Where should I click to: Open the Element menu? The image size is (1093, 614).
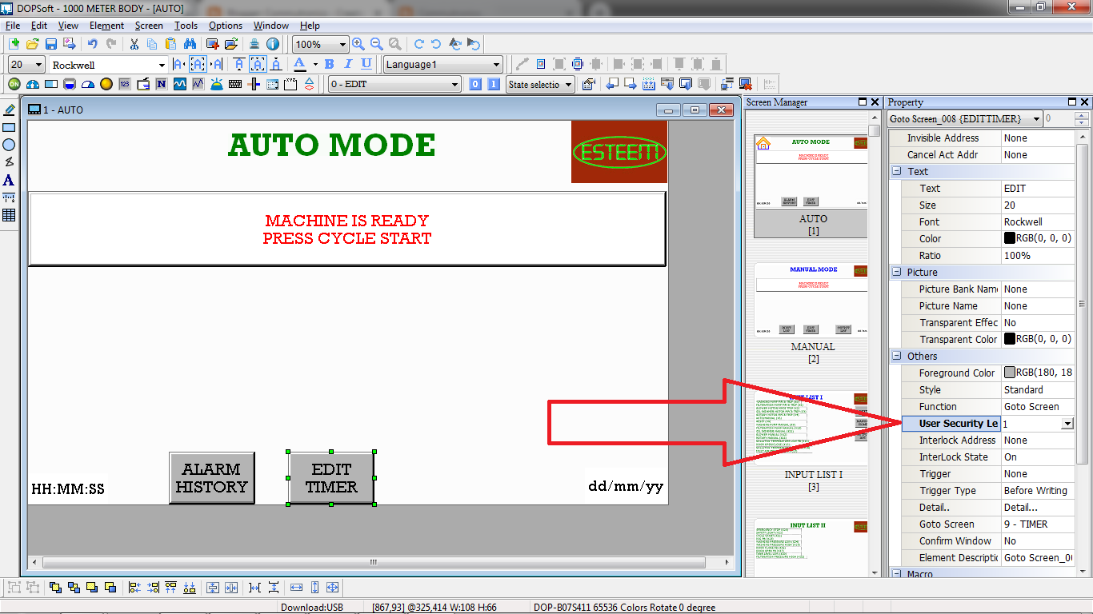[x=106, y=25]
